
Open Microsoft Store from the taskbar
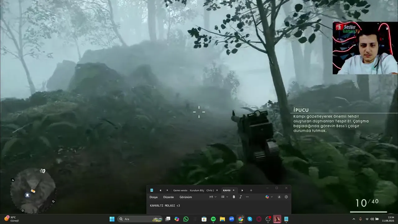pyautogui.click(x=204, y=219)
